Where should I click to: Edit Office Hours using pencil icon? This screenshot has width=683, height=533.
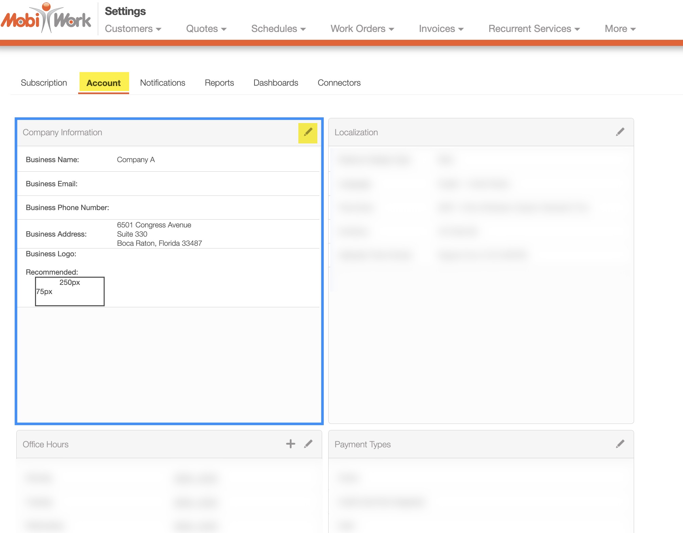point(308,444)
